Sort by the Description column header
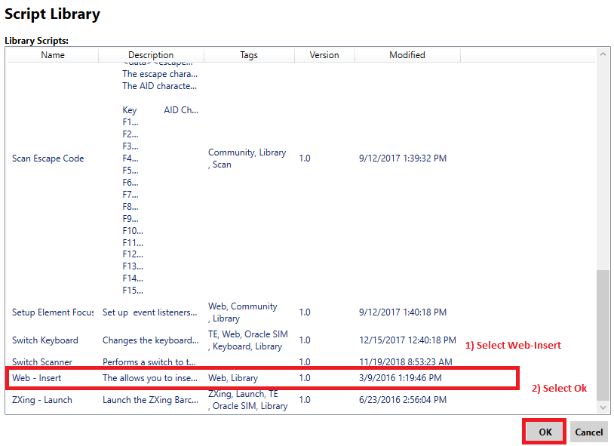Viewport: 614px width, 446px height. pos(151,55)
